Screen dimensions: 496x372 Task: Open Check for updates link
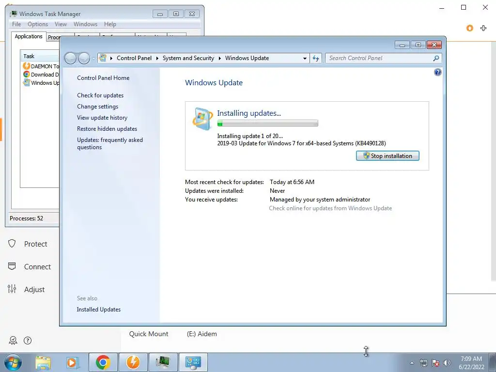(x=100, y=95)
